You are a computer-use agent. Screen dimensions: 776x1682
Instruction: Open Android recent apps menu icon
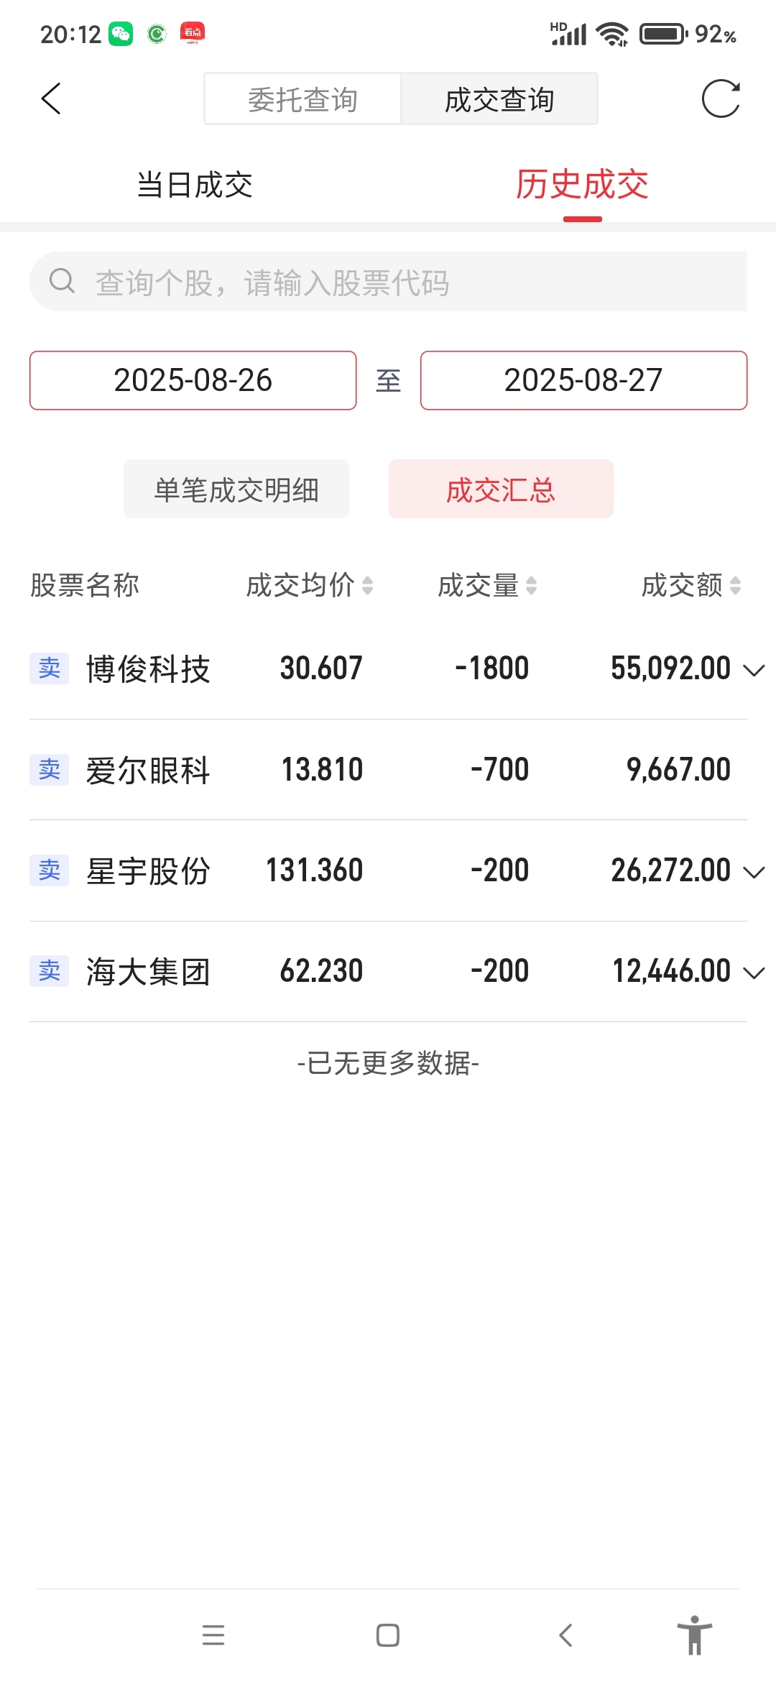pyautogui.click(x=213, y=1635)
